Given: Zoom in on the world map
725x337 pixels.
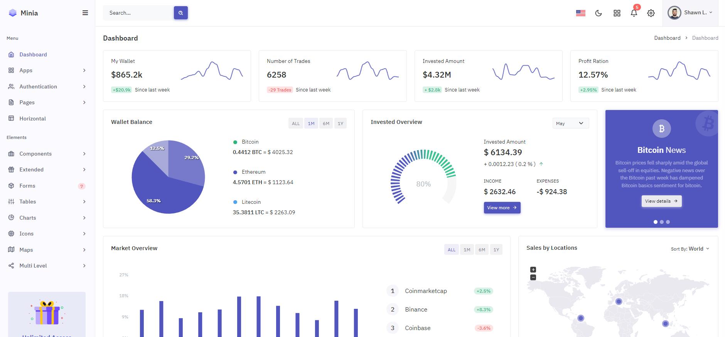Looking at the screenshot, I should click(533, 270).
